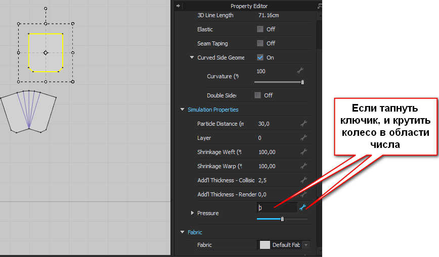The width and height of the screenshot is (439, 257).
Task: Click the wrench icon for Shrinkage Warp
Action: pyautogui.click(x=303, y=166)
